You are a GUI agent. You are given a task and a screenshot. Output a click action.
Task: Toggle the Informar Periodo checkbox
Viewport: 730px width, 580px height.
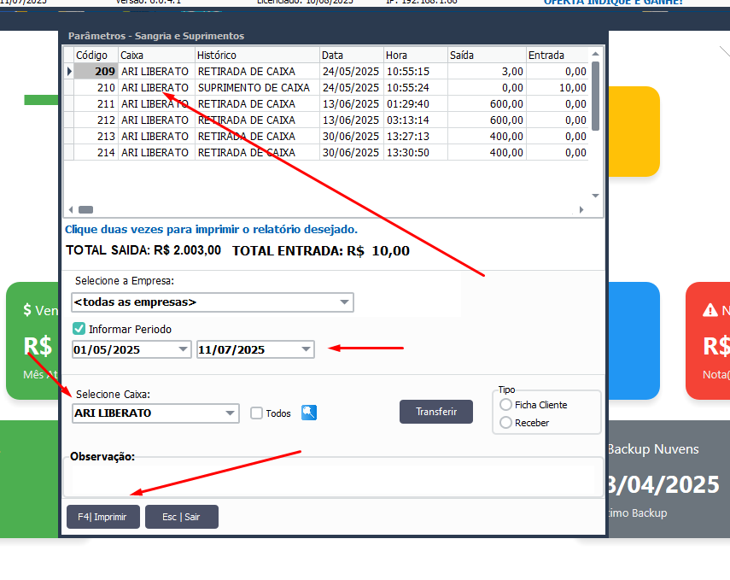click(79, 329)
